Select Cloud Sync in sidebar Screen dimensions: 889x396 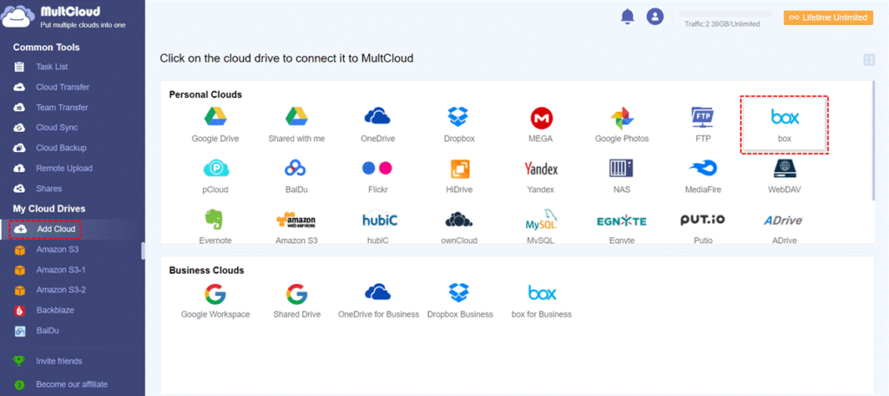click(x=56, y=128)
